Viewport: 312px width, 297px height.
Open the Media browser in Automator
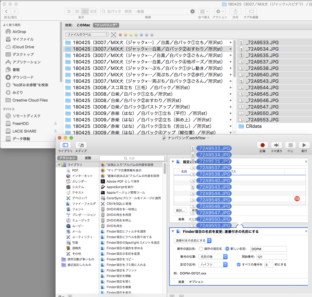coord(81,145)
